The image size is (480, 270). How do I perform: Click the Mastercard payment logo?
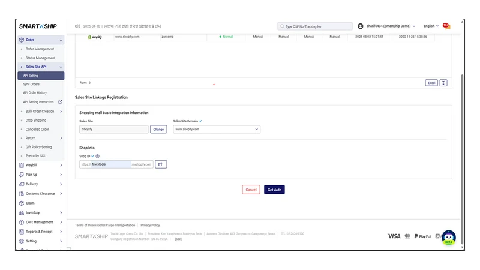click(407, 236)
